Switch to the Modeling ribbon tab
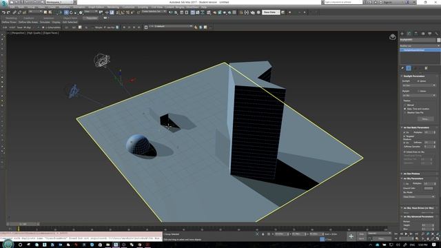441x248 pixels. pyautogui.click(x=11, y=18)
